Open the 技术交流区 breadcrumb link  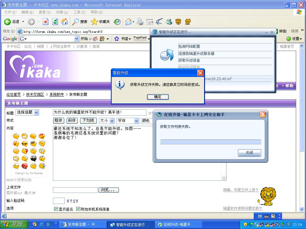[x=35, y=95]
